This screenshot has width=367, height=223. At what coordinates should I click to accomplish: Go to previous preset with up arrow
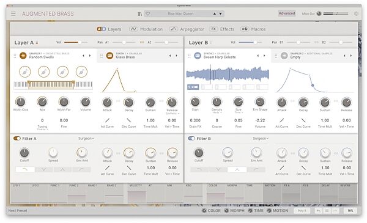(215, 13)
